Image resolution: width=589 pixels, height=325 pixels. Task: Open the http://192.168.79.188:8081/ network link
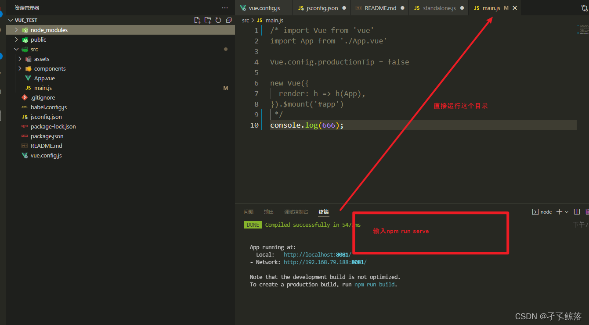(325, 262)
